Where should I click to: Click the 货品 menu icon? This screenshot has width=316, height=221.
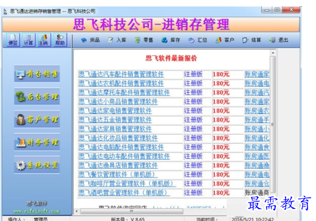tap(84, 40)
